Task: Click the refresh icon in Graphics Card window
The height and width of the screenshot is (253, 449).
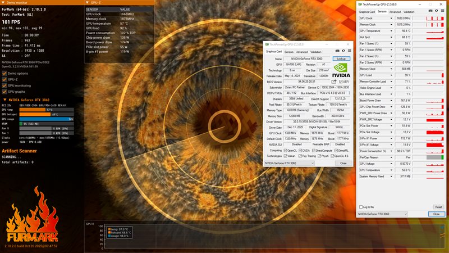Action: (x=342, y=52)
